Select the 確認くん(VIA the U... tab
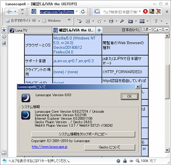Image resolution: width=171 pixels, height=165 pixels. 74,30
